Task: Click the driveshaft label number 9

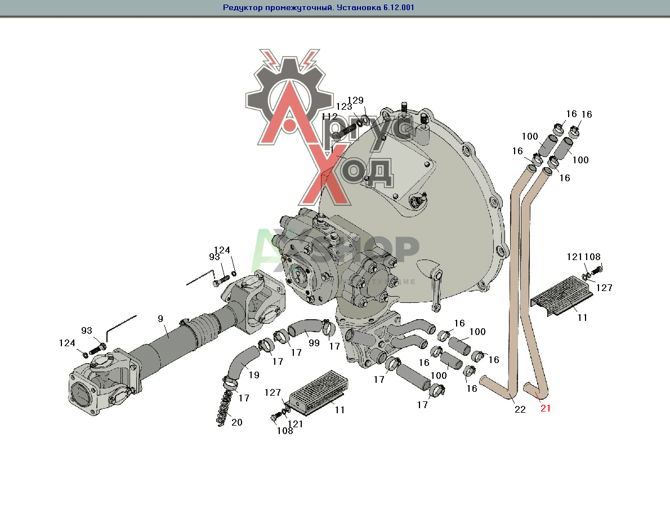Action: [x=160, y=319]
